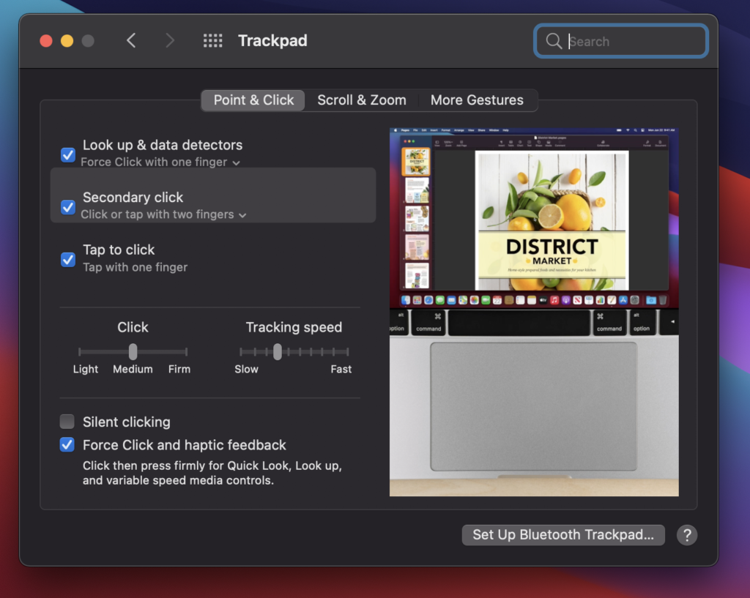Go back with the left chevron
The width and height of the screenshot is (750, 598).
132,41
